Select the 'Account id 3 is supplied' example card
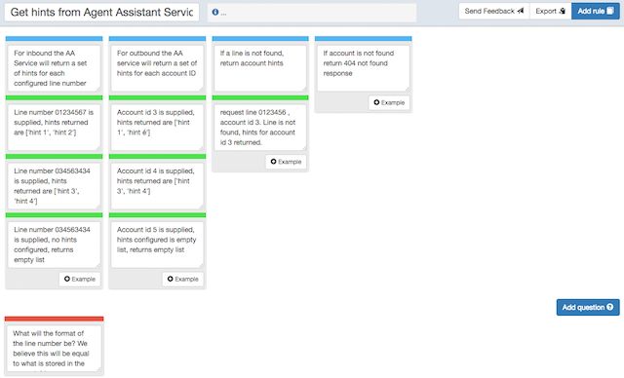 pos(157,128)
